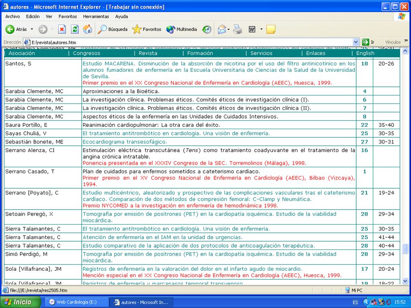Show hidden system tray icons
This screenshot has height=308, width=411.
(x=366, y=302)
